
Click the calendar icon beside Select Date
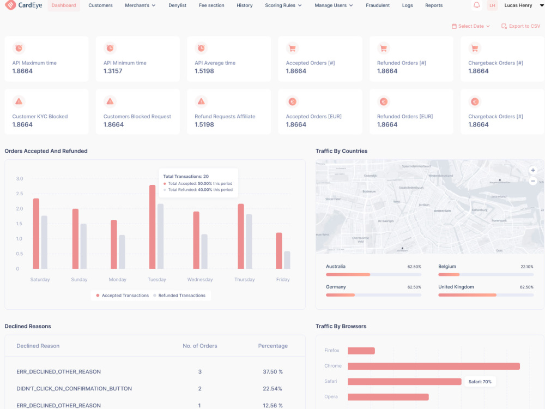point(454,26)
